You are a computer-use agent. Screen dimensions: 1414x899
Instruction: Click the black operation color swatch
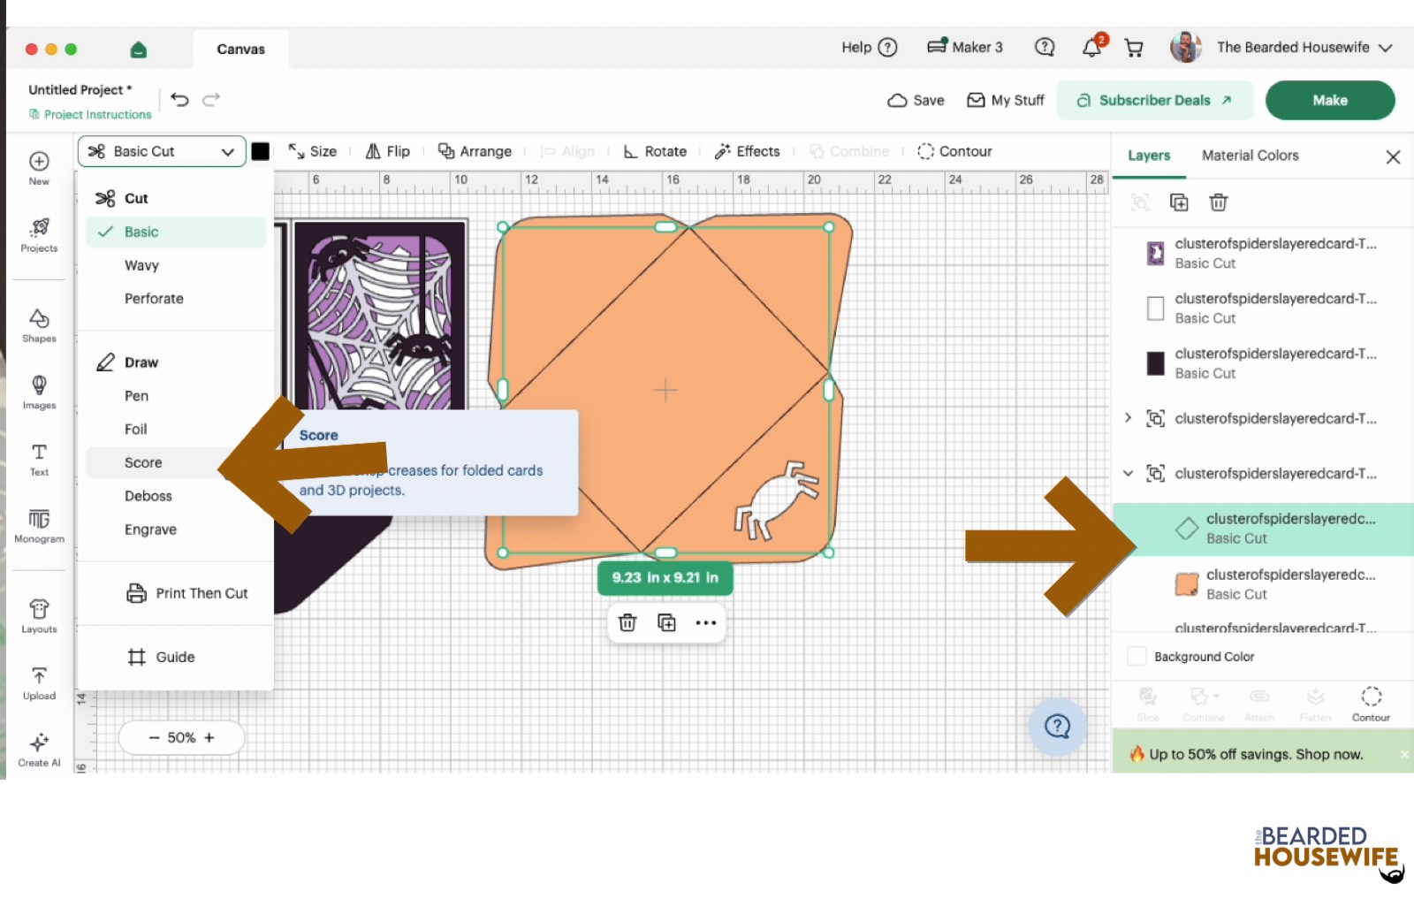[x=261, y=151]
